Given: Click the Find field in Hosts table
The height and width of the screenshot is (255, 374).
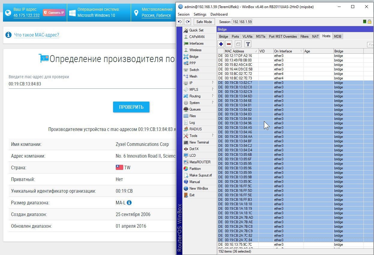Looking at the screenshot, I should pos(370,45).
